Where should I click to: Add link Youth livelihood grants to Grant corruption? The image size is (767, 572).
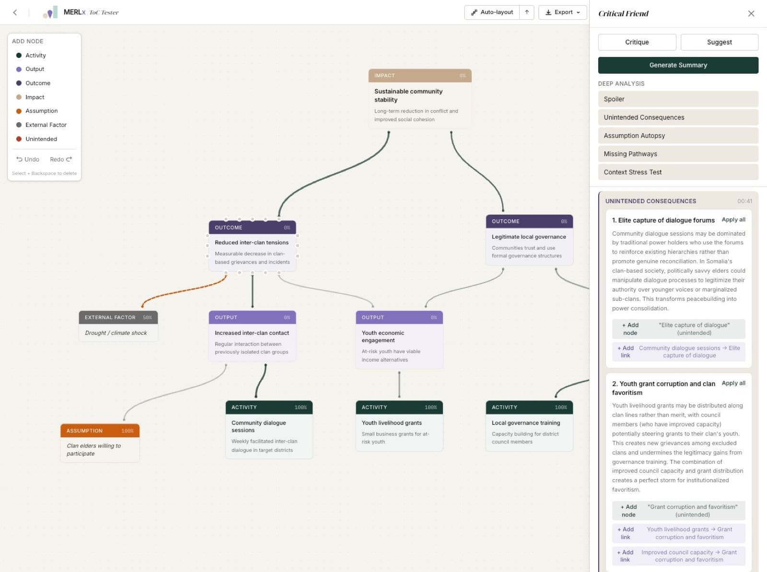coord(678,533)
